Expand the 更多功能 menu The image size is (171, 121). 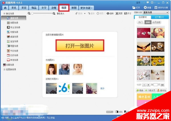click(86, 8)
